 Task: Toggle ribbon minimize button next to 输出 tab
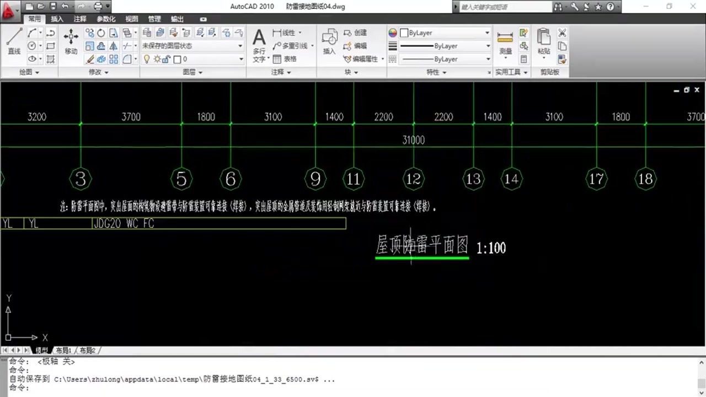203,19
